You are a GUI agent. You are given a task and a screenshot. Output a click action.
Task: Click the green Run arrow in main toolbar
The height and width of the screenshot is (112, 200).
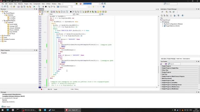[x=34, y=7]
